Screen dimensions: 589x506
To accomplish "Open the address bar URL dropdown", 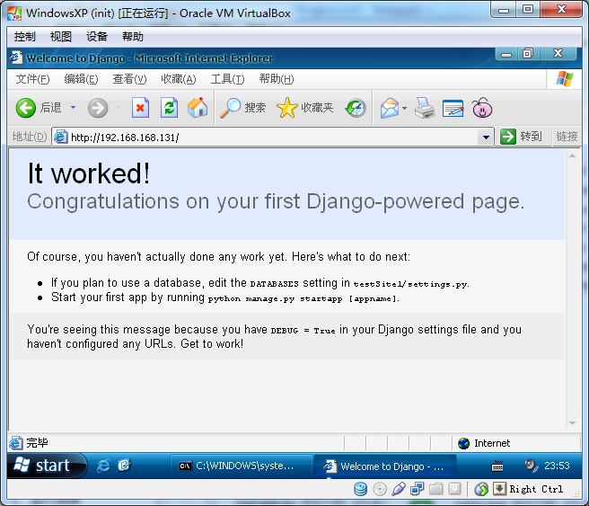I will (x=486, y=137).
